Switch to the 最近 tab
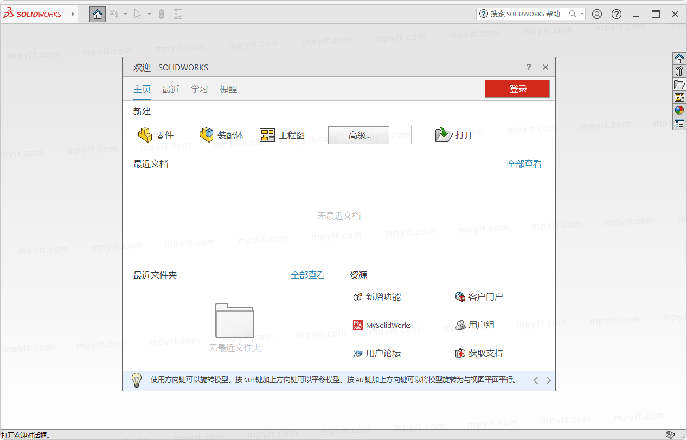This screenshot has height=440, width=687. pyautogui.click(x=171, y=89)
